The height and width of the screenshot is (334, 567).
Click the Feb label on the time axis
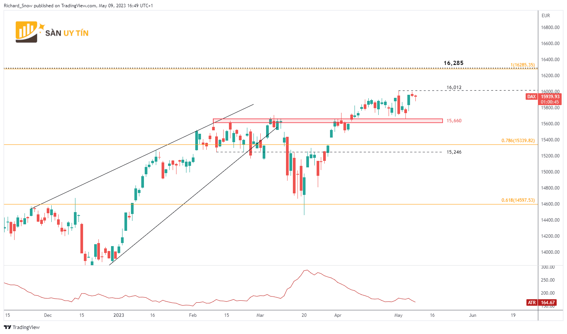[193, 315]
